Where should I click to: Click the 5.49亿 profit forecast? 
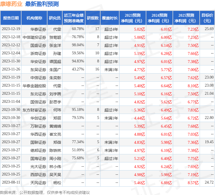tap(139, 78)
